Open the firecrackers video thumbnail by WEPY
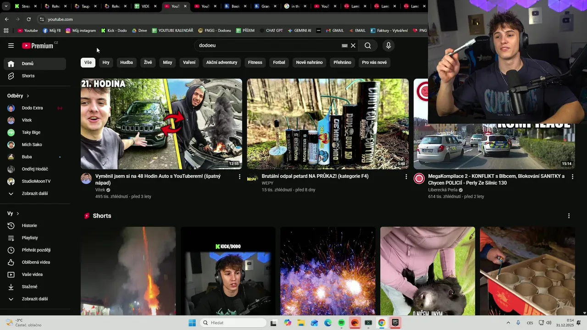 328,124
